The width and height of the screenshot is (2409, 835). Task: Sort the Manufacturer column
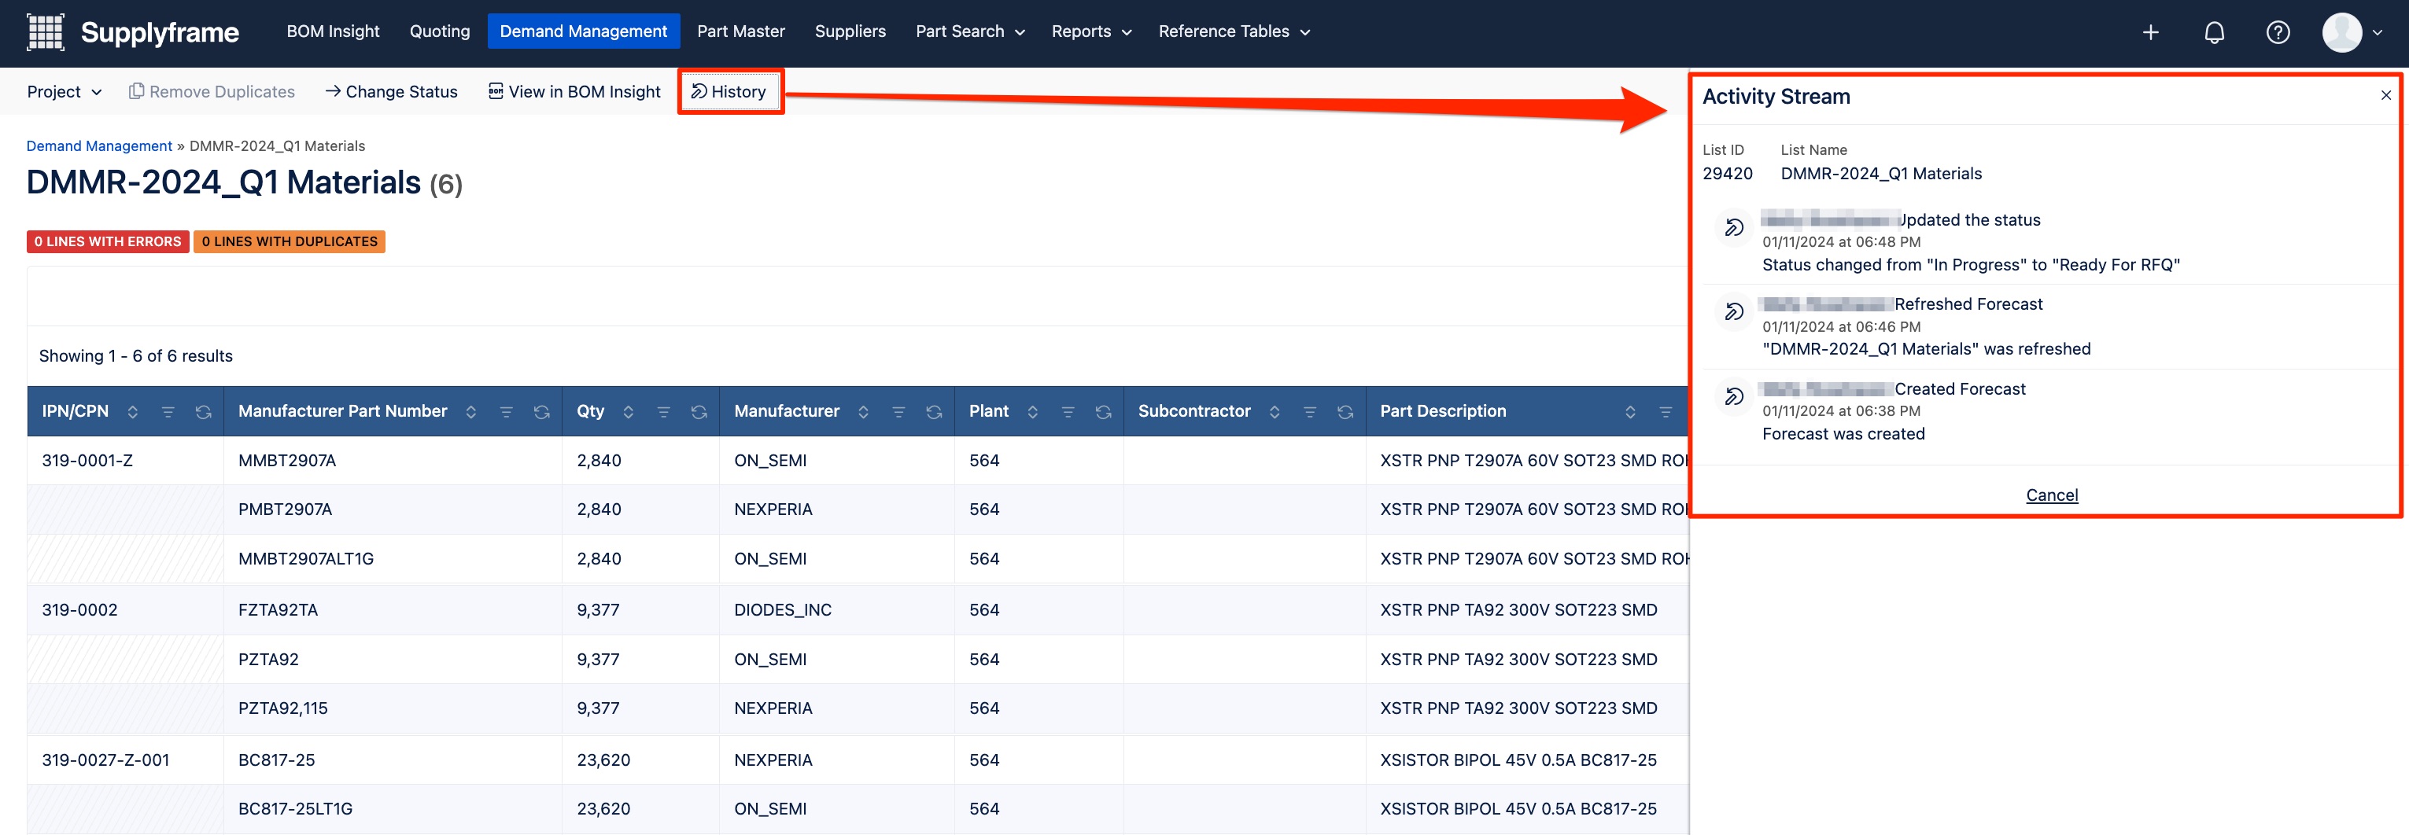863,412
